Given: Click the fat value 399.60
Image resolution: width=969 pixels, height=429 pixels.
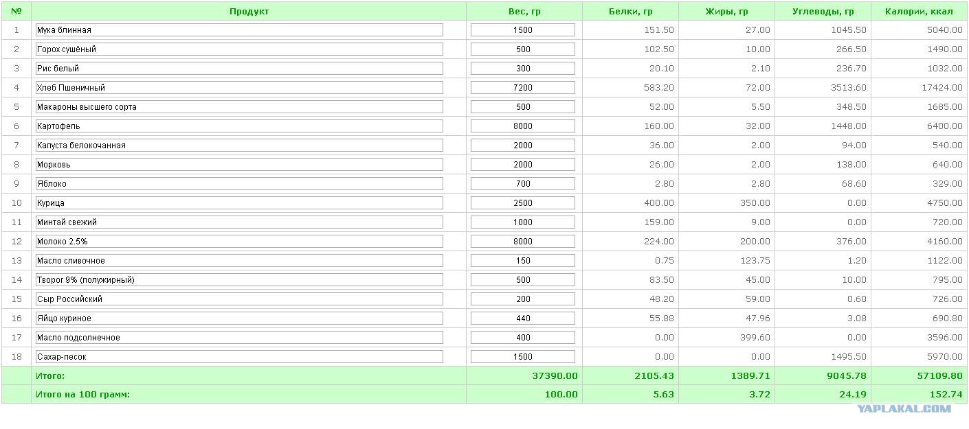Looking at the screenshot, I should [x=755, y=338].
